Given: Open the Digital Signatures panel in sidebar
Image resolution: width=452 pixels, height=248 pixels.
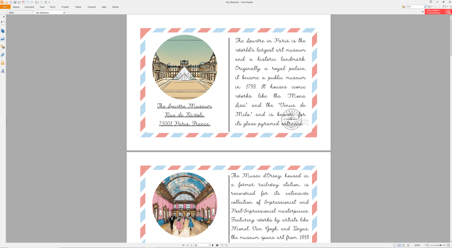Looking at the screenshot, I should click(x=3, y=71).
